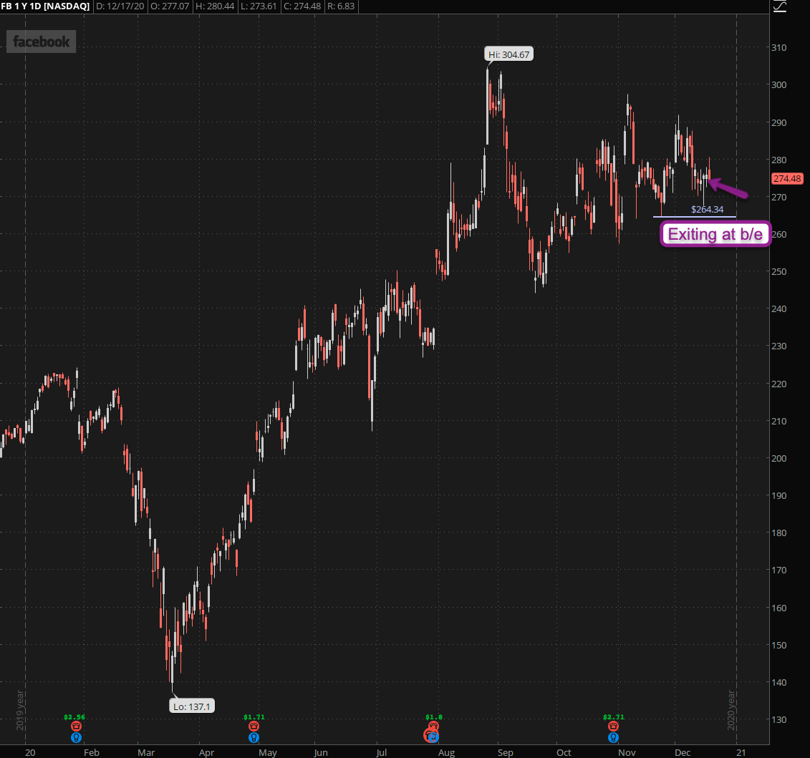The height and width of the screenshot is (758, 810).
Task: Click the May label on time axis
Action: tap(268, 752)
